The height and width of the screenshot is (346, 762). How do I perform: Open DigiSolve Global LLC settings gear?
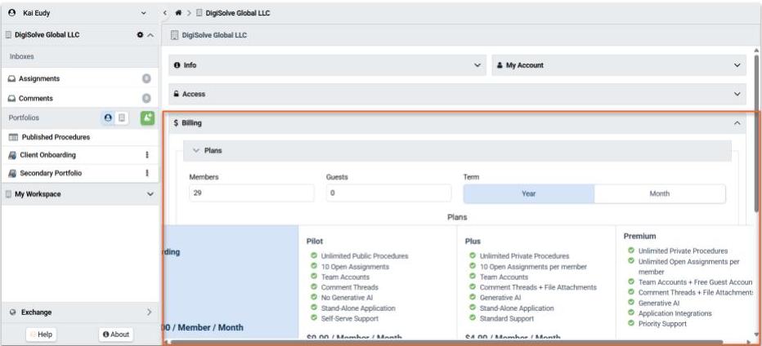click(x=139, y=35)
